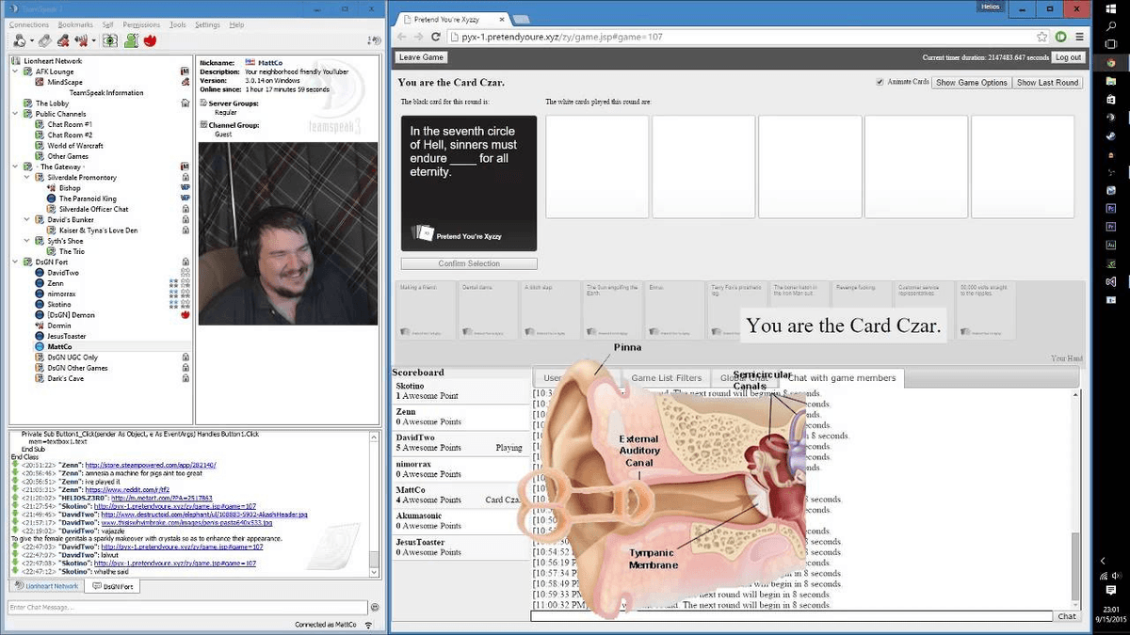This screenshot has width=1130, height=635.
Task: Open the green contacts icon in TeamSpeak toolbar
Action: (131, 40)
